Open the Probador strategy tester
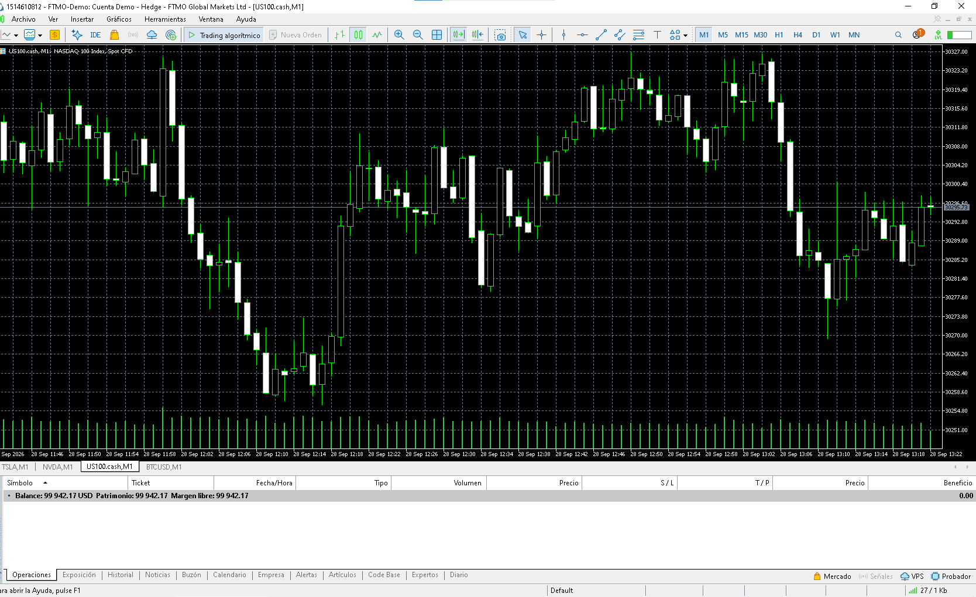The height and width of the screenshot is (597, 976). coord(951,576)
